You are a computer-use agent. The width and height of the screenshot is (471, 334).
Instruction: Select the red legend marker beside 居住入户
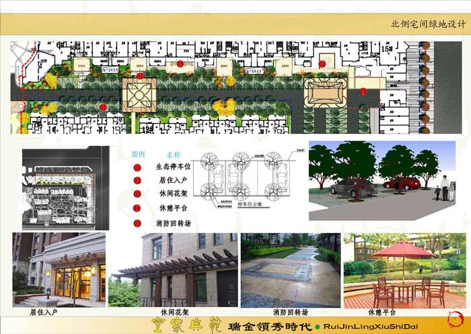(138, 180)
